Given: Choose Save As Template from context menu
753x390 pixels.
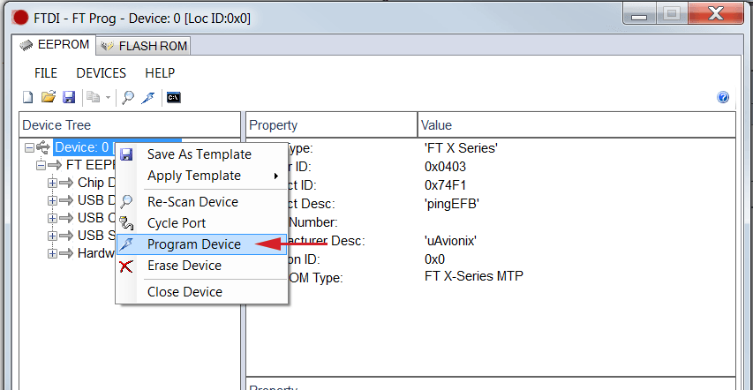Looking at the screenshot, I should click(x=201, y=154).
